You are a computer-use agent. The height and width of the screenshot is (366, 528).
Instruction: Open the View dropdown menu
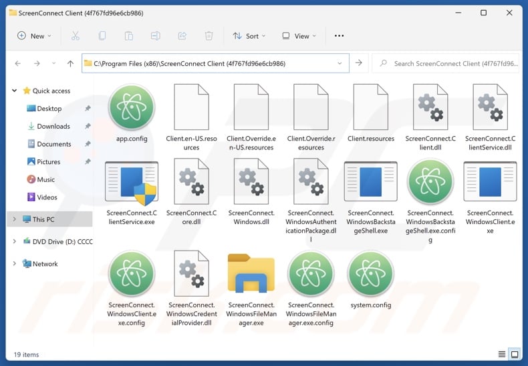(x=299, y=36)
